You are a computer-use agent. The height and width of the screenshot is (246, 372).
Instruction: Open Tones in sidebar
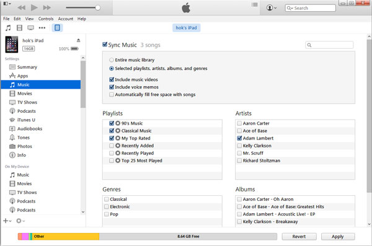click(x=24, y=138)
